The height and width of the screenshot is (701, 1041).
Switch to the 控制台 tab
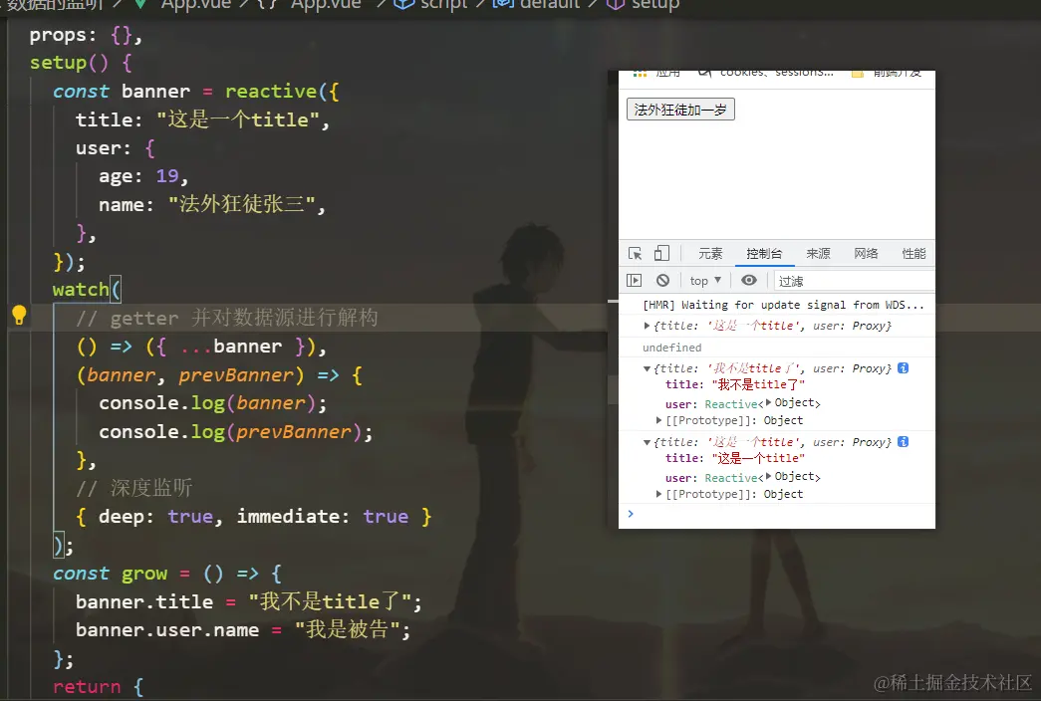(x=764, y=254)
